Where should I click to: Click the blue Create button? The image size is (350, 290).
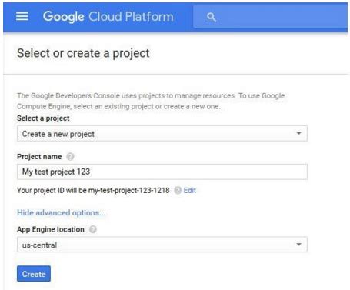34,274
